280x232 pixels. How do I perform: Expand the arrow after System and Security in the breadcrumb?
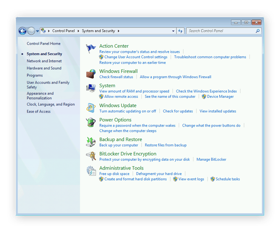pos(118,31)
